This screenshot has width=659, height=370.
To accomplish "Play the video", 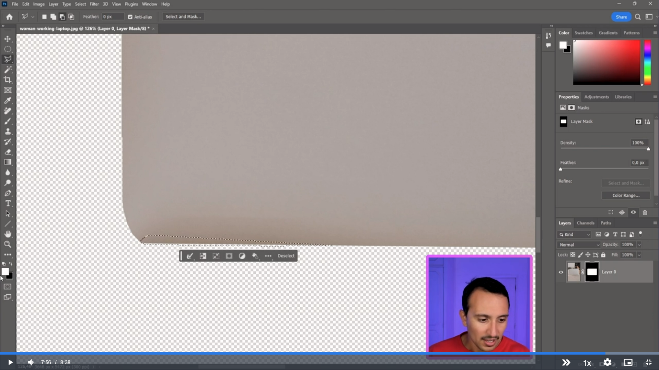I will click(10, 362).
